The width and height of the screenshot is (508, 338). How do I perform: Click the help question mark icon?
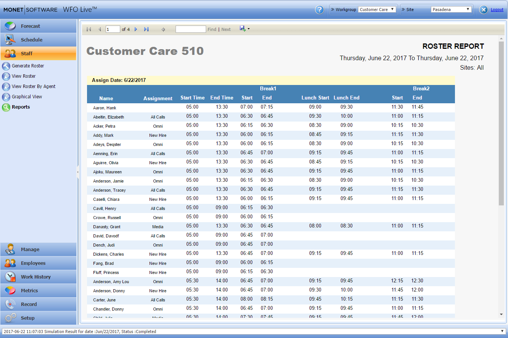click(x=319, y=10)
